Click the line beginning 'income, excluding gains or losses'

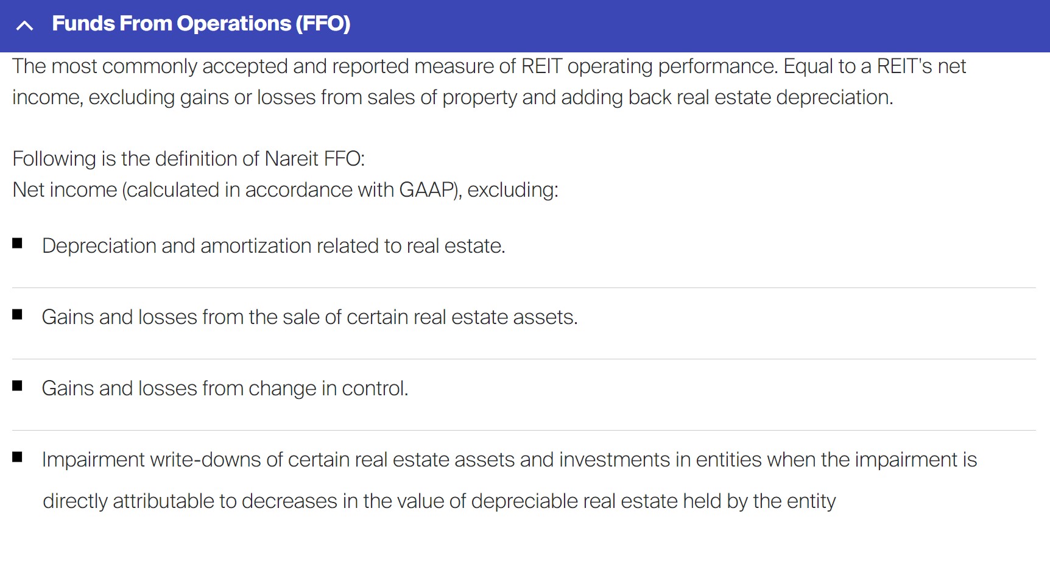coord(453,97)
